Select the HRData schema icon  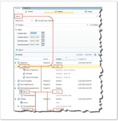point(18,99)
